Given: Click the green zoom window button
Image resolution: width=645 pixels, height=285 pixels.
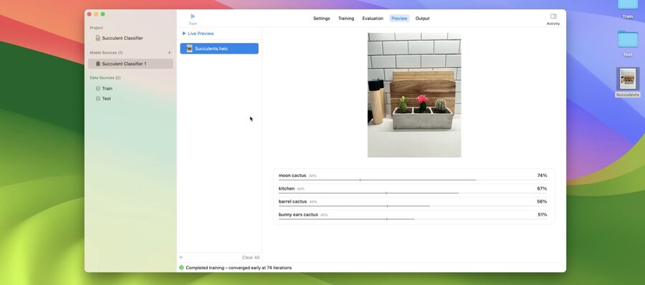Looking at the screenshot, I should pos(102,14).
